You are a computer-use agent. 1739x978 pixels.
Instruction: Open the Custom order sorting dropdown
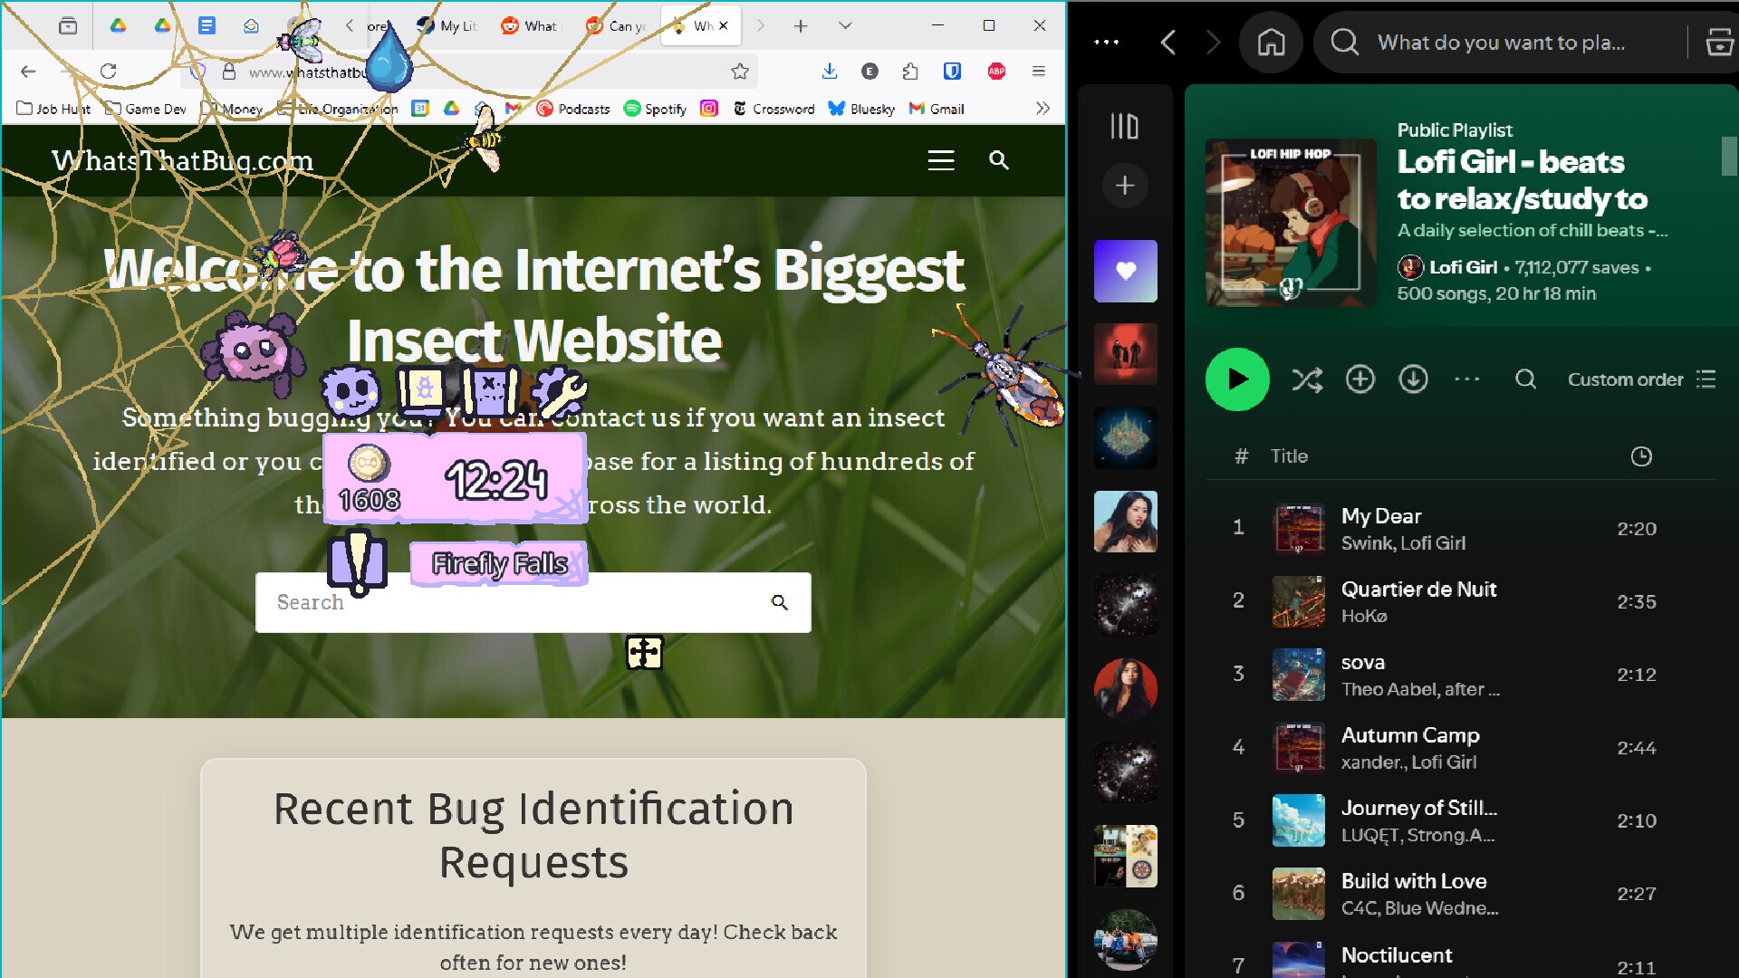click(1625, 379)
